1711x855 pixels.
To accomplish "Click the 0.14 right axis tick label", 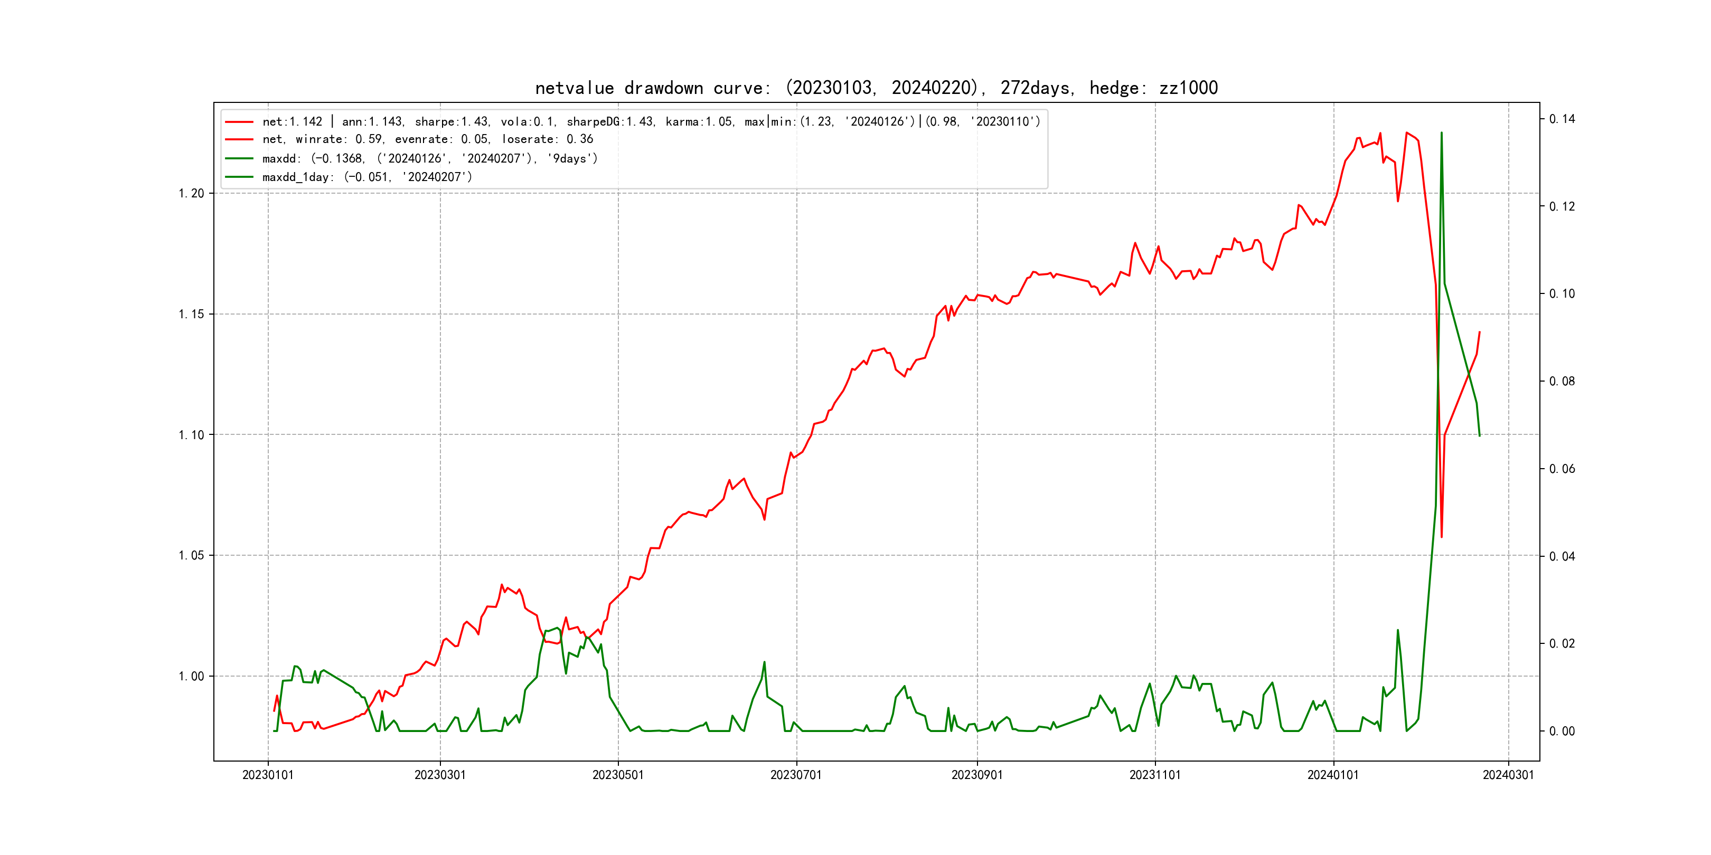I will 1562,119.
